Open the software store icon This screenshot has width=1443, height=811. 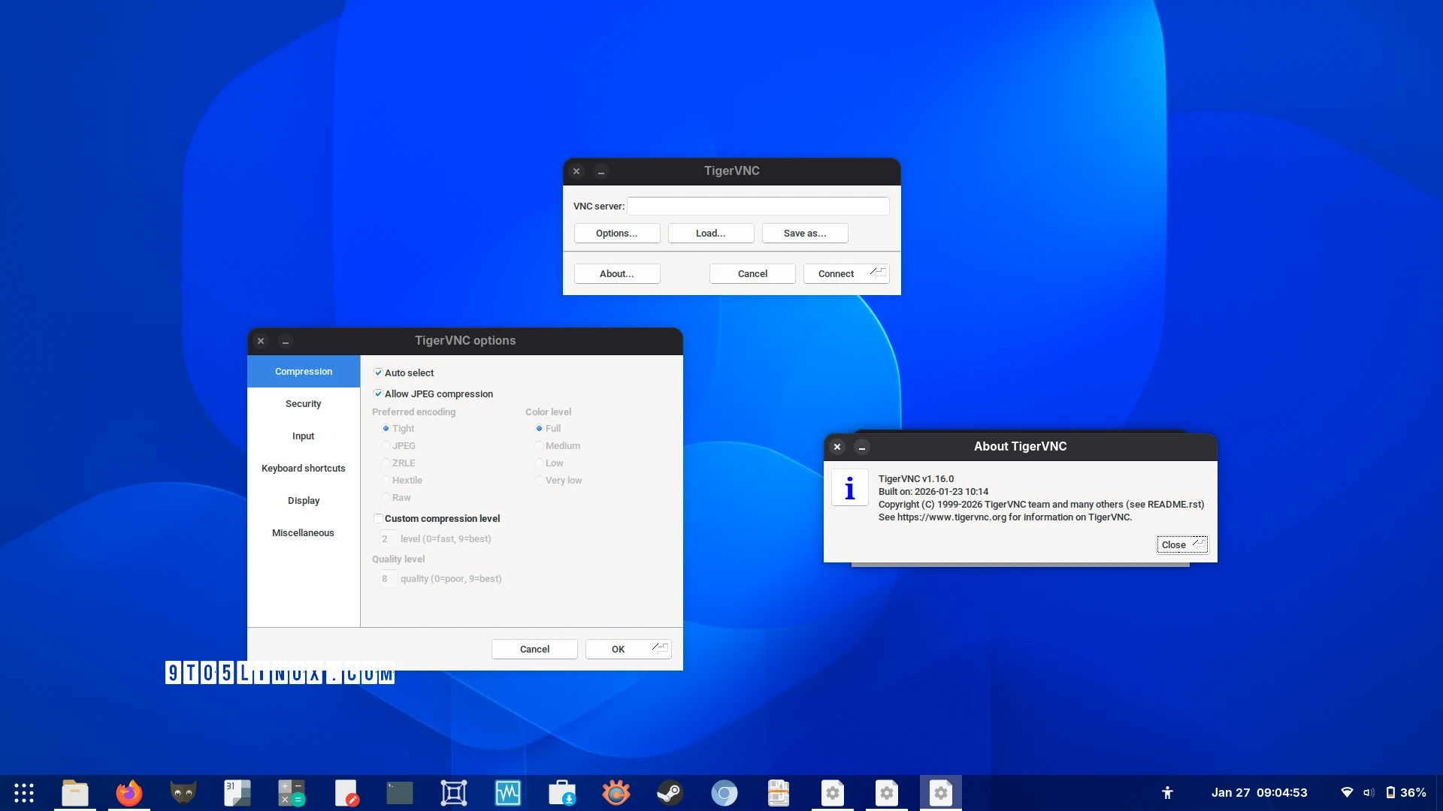pyautogui.click(x=561, y=793)
